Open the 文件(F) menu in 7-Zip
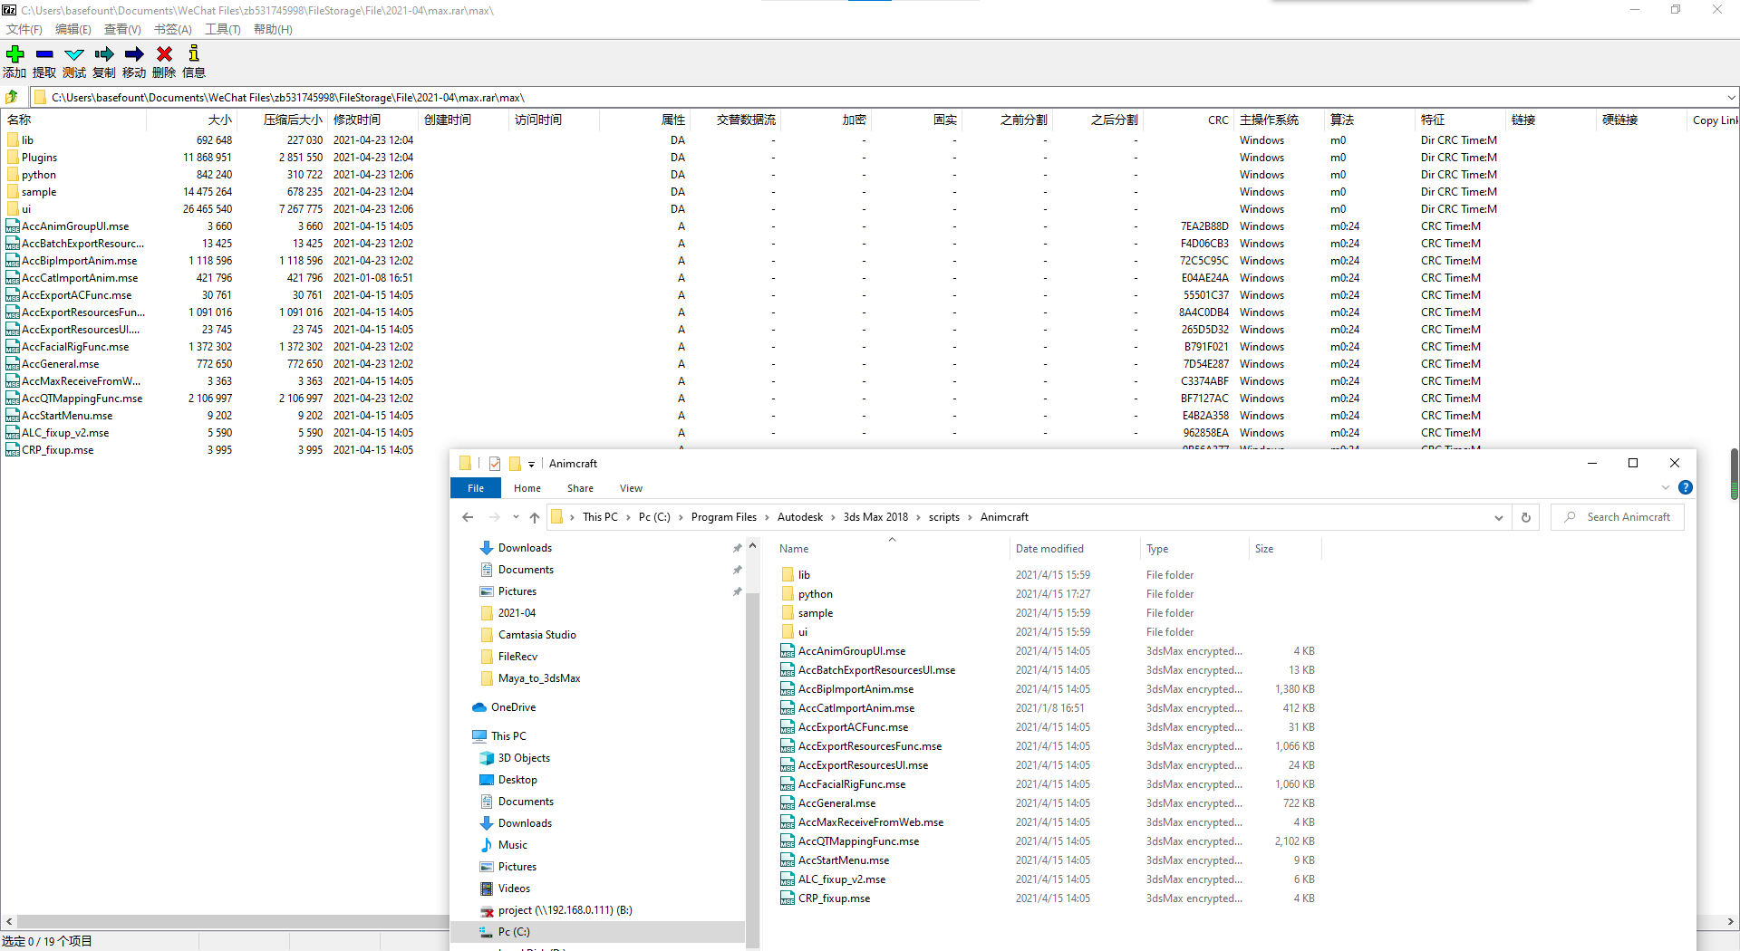Screen dimensions: 1740x951 click(x=24, y=29)
